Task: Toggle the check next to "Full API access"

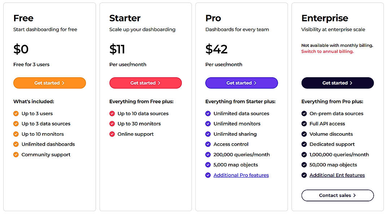Action: point(304,123)
